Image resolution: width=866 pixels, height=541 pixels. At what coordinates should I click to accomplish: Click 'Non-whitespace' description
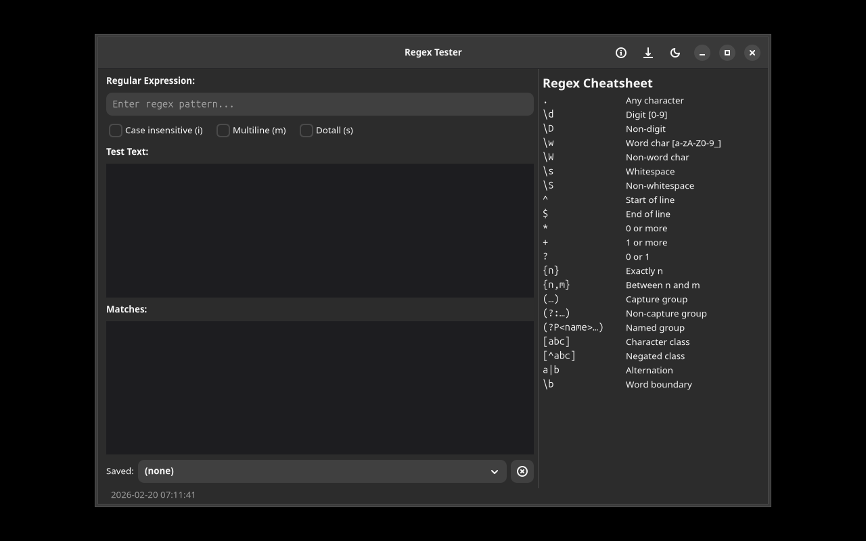(x=660, y=185)
